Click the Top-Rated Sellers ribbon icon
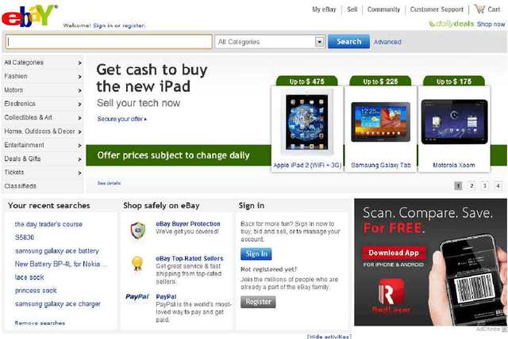Viewport: 508px width, 339px height. tap(137, 264)
